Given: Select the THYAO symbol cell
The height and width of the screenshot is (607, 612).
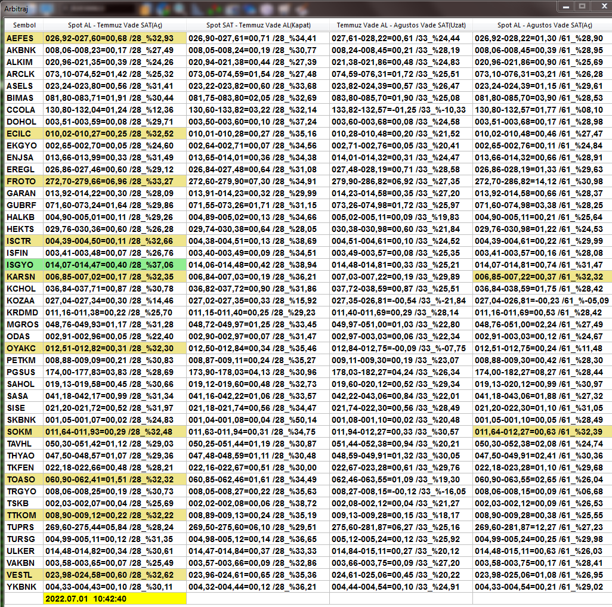Looking at the screenshot, I should point(24,456).
